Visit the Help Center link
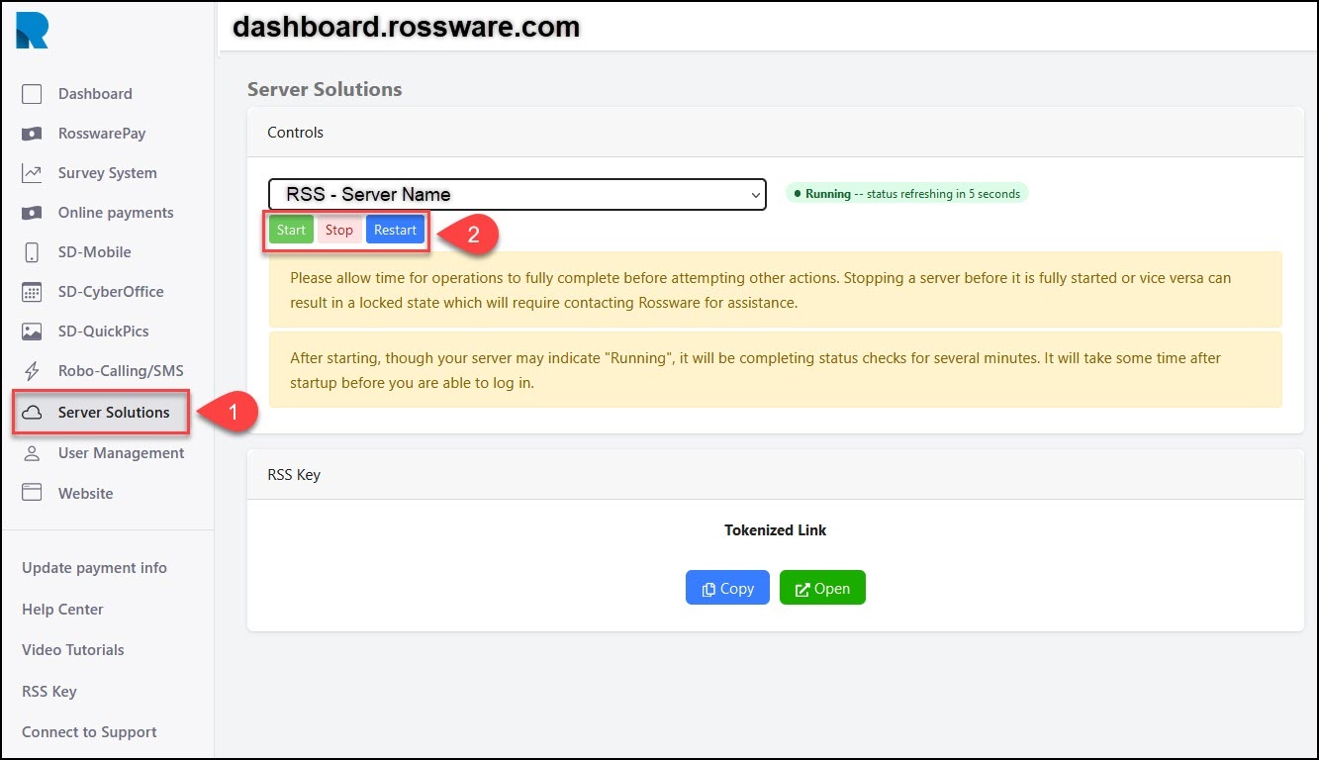Image resolution: width=1319 pixels, height=760 pixels. pyautogui.click(x=62, y=610)
